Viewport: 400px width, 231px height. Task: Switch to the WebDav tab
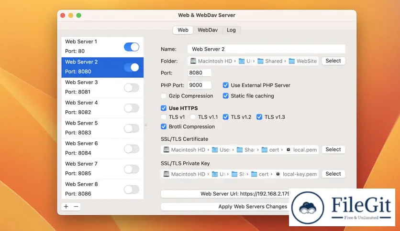[208, 30]
